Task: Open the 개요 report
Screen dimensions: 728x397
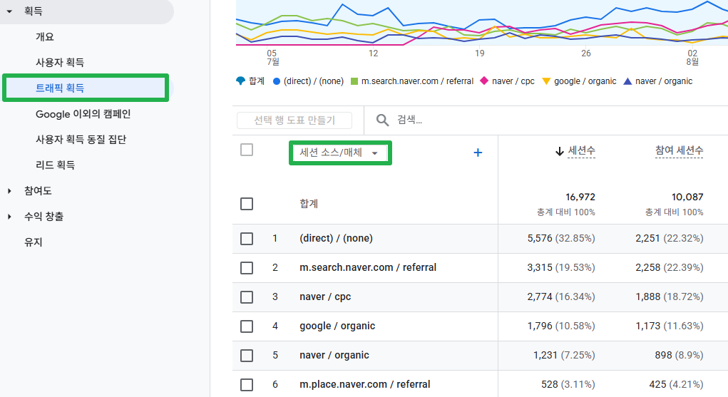Action: pyautogui.click(x=45, y=36)
